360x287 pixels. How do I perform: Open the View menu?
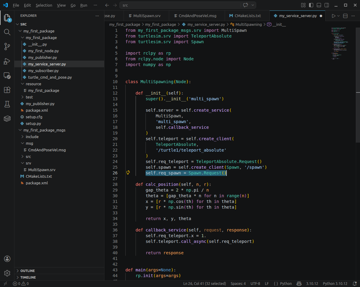click(x=61, y=5)
